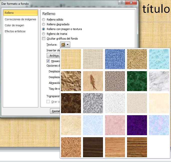Select the tan stationery texture in fourth row
Image resolution: width=171 pixels, height=162 pixels.
(x=71, y=125)
